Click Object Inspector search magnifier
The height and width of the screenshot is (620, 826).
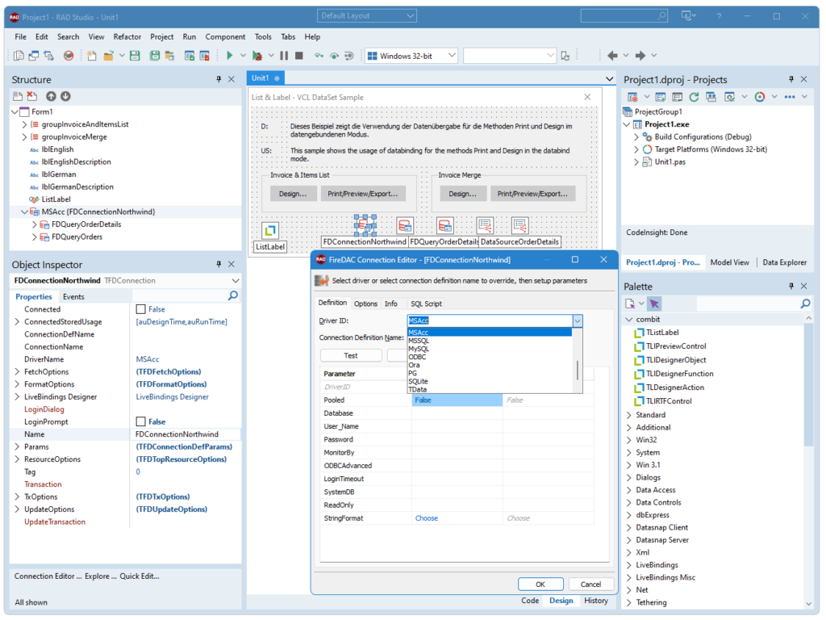click(x=232, y=296)
